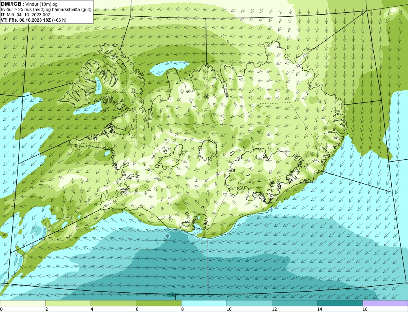Click the 'VT: Fös. 06.10.2023 18Z' valid time text
Image resolution: width=408 pixels, height=312 pixels.
[x=26, y=20]
